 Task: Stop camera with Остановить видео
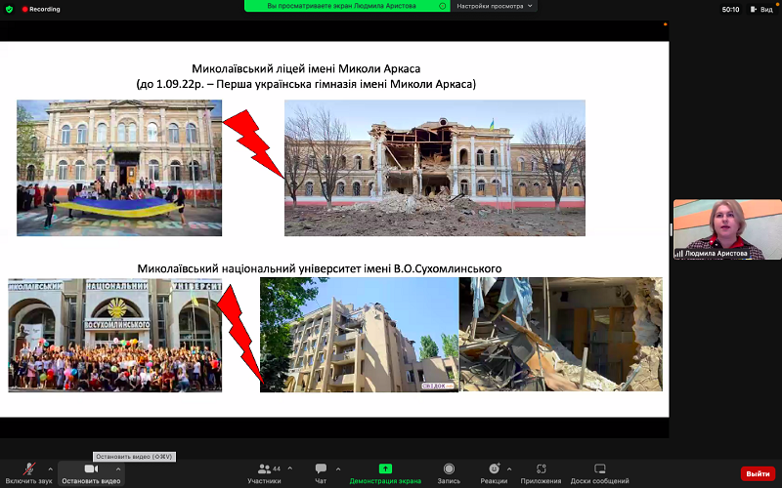click(x=91, y=473)
